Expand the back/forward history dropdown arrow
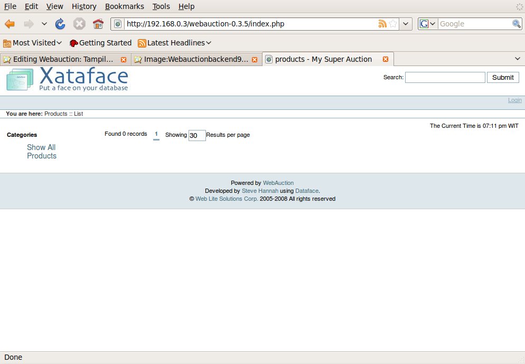This screenshot has height=364, width=525. (x=44, y=24)
